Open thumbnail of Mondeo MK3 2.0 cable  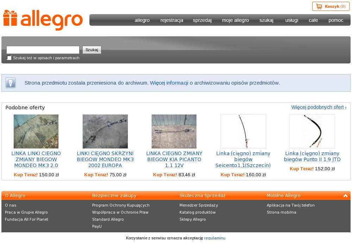tap(36, 131)
